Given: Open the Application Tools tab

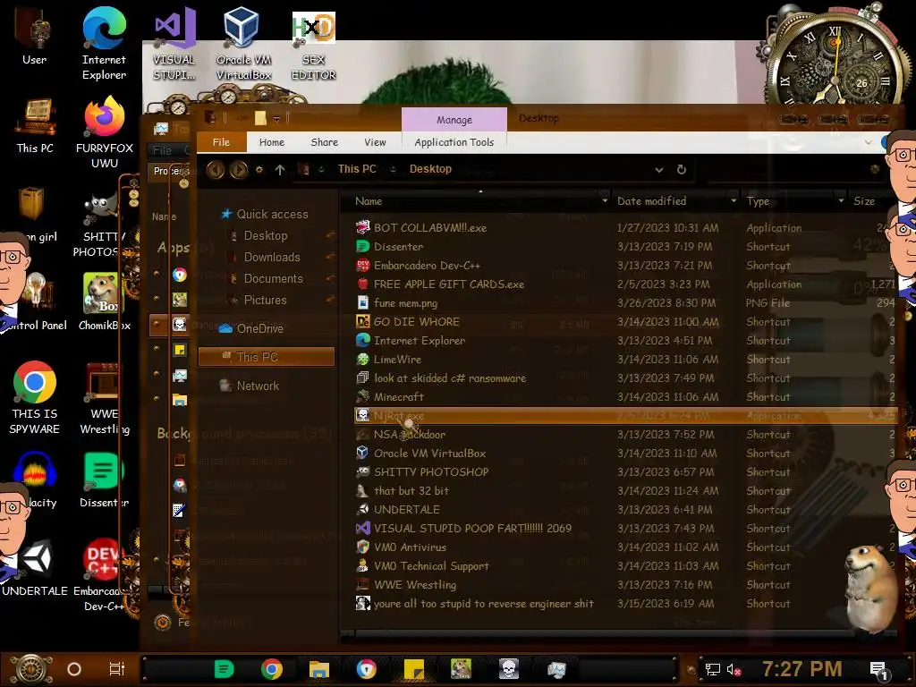Looking at the screenshot, I should pyautogui.click(x=454, y=142).
